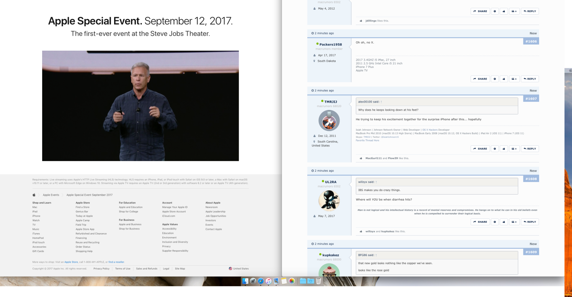Viewport: 572px width, 297px height.
Task: Open Accessibility link under Apple Values
Action: pos(169,229)
